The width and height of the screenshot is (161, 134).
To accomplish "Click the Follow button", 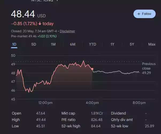I will (x=144, y=14).
